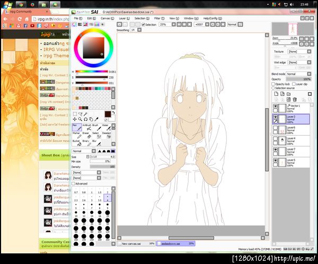This screenshot has height=264, width=318.
Task: Activate the Zoom magnifier tool
Action: (x=80, y=119)
